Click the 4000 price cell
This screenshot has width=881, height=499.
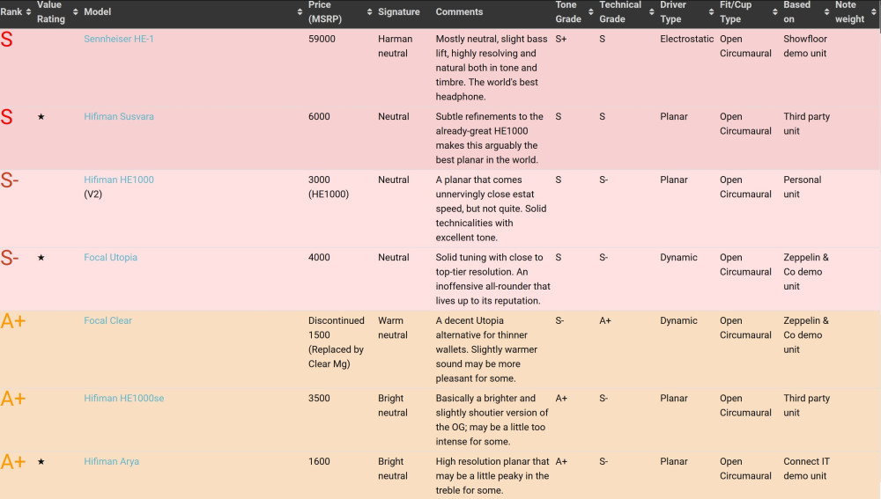(x=319, y=257)
